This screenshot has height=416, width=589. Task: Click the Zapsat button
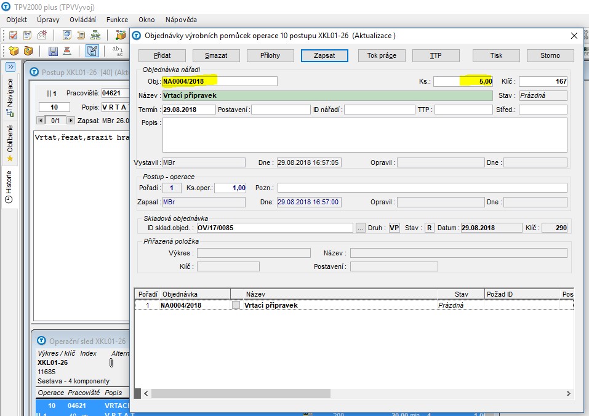click(x=324, y=55)
